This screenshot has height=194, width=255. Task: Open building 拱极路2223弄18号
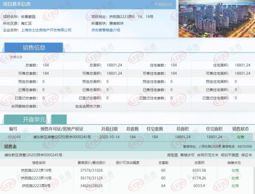click(36, 170)
